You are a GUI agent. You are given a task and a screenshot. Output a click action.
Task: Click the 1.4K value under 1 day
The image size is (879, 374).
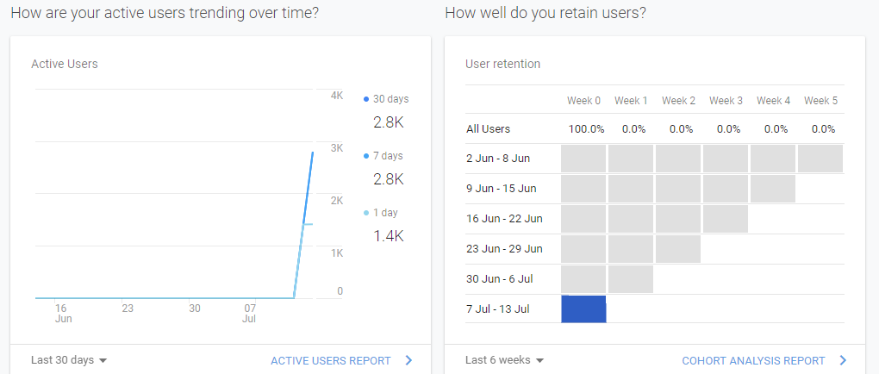tap(389, 236)
